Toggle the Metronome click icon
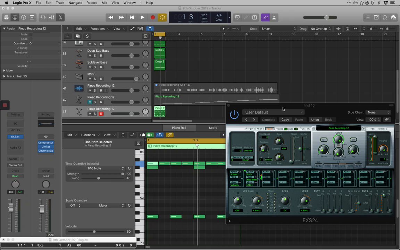This screenshot has width=400, height=250. pyautogui.click(x=274, y=17)
